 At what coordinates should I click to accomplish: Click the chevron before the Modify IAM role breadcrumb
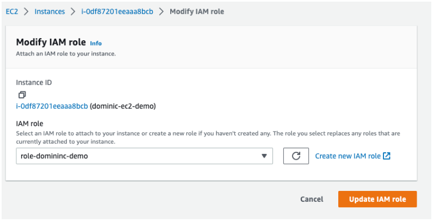tap(161, 11)
